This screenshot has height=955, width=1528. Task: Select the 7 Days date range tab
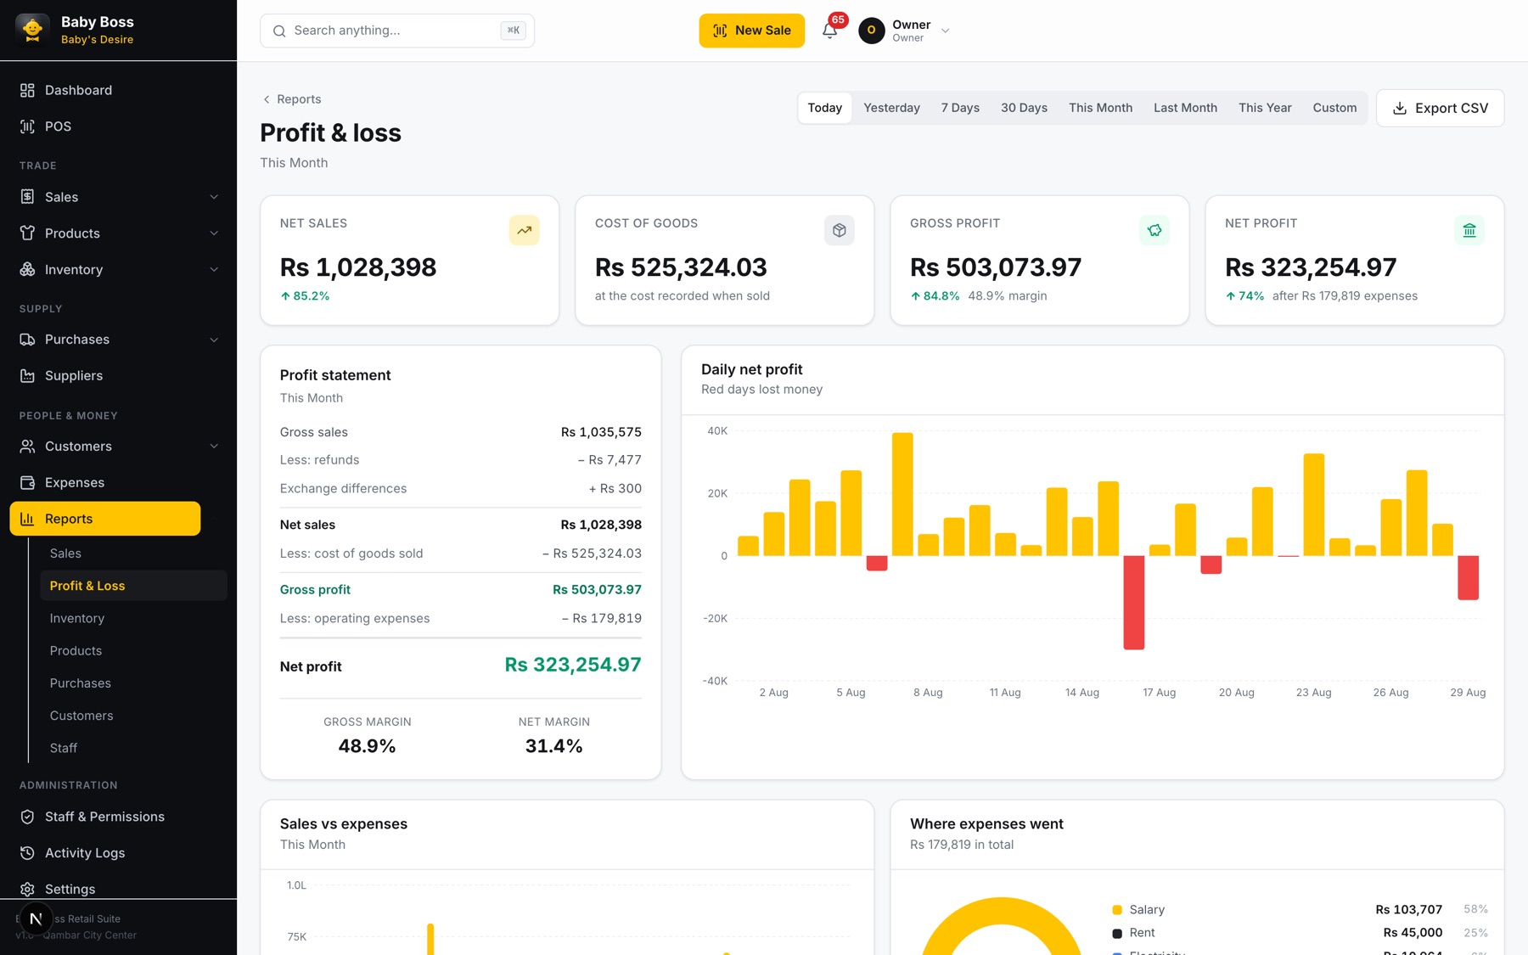(x=960, y=108)
